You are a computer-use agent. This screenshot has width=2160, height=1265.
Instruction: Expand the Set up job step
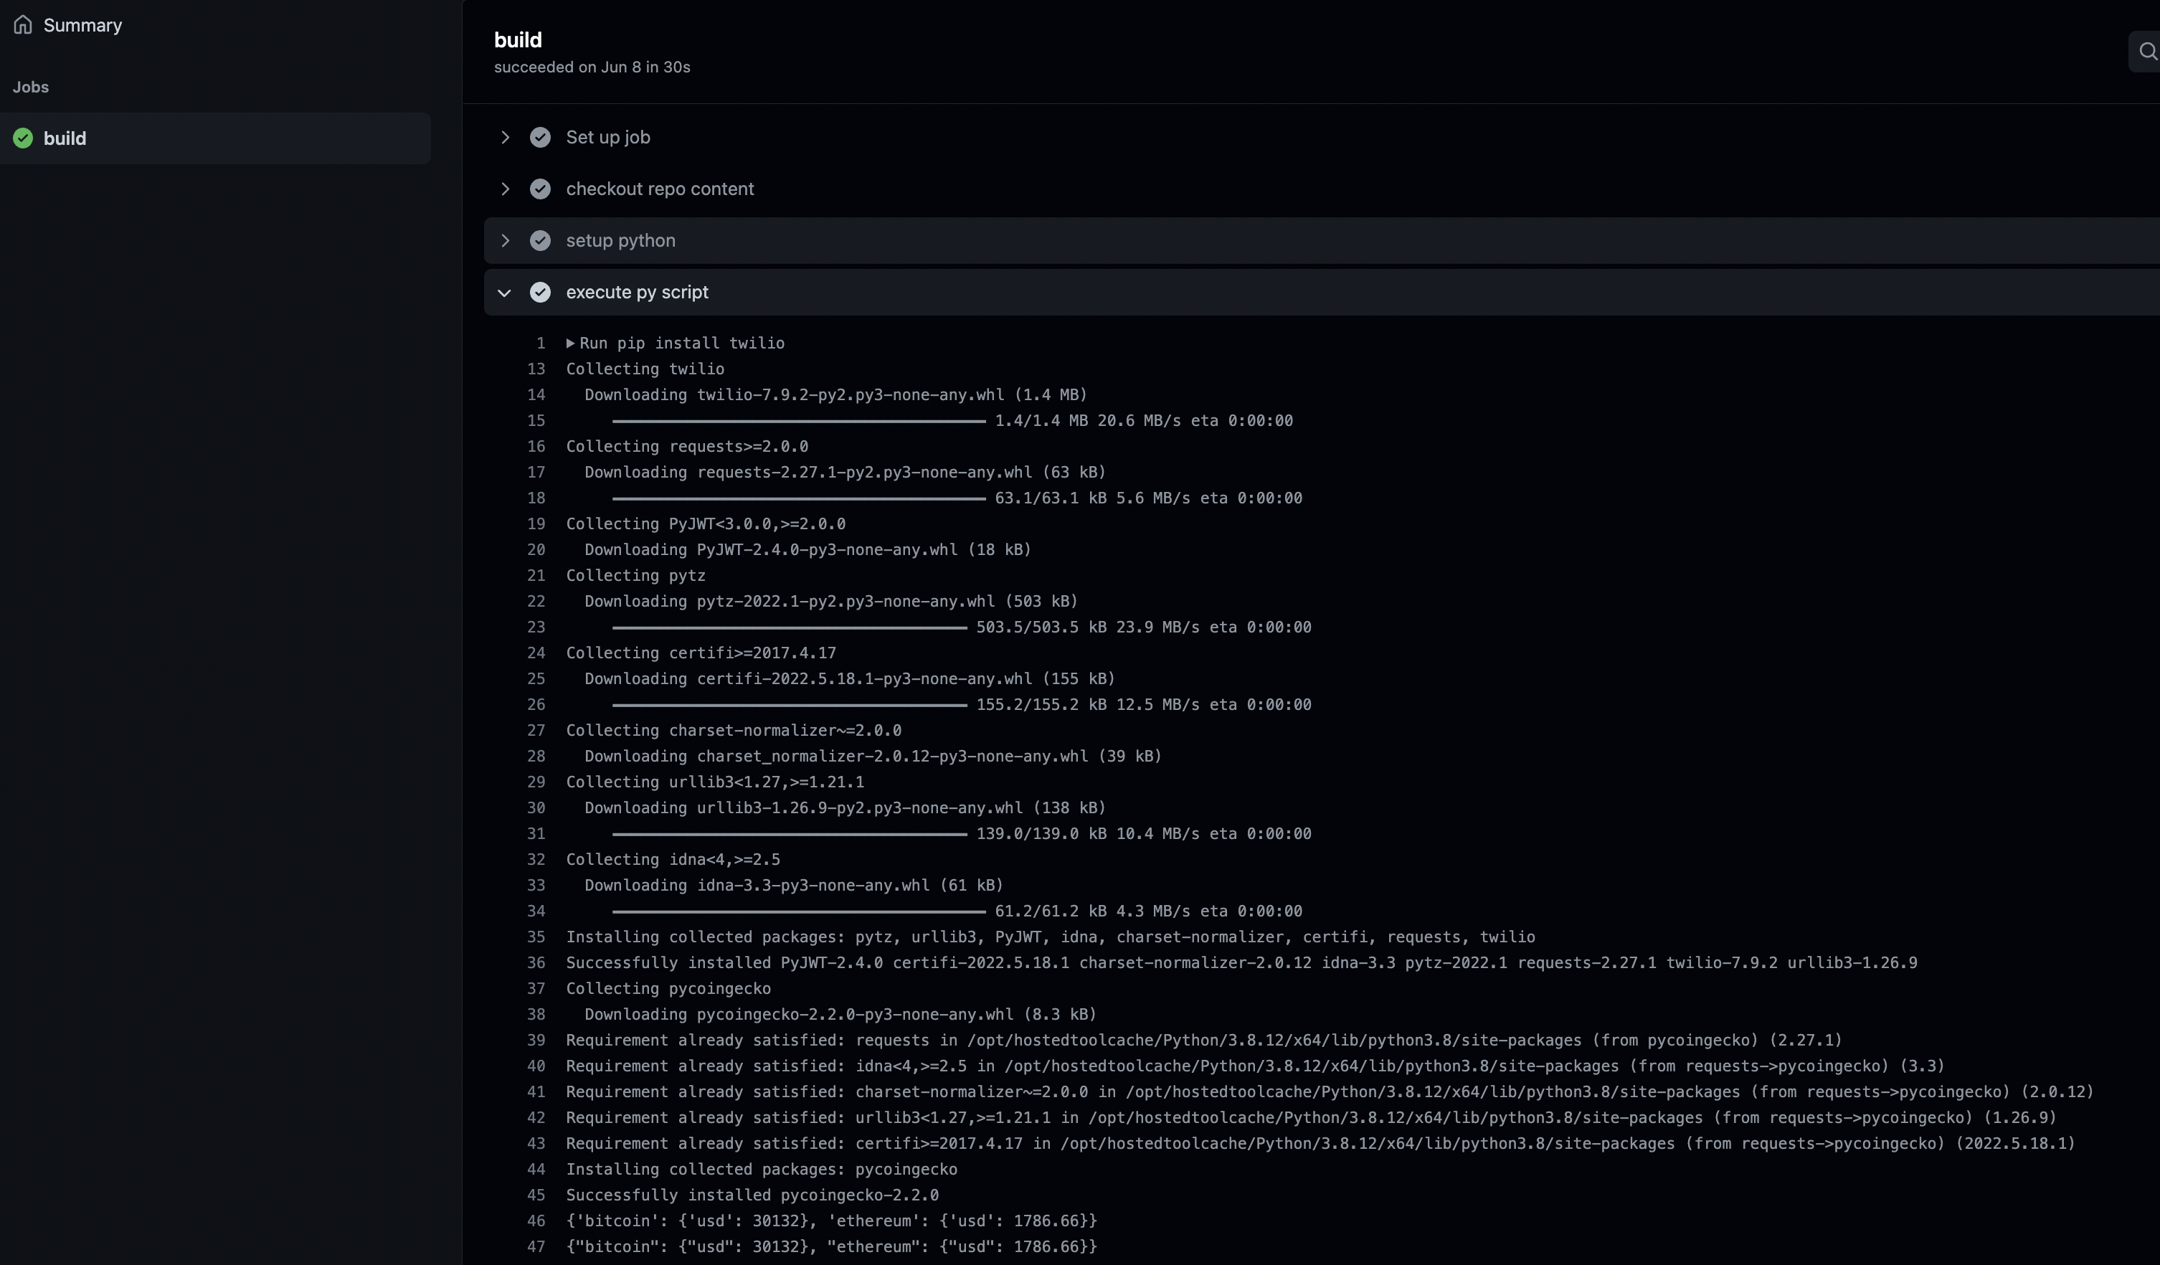[x=505, y=137]
